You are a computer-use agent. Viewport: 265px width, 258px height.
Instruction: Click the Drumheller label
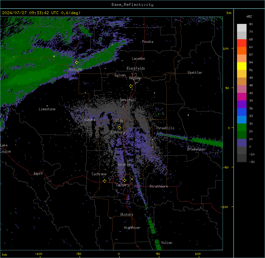196,149
